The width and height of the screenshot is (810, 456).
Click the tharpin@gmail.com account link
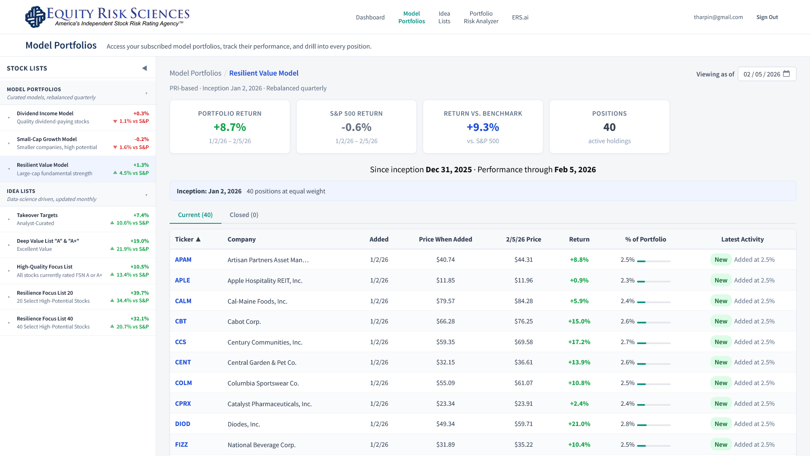point(718,17)
